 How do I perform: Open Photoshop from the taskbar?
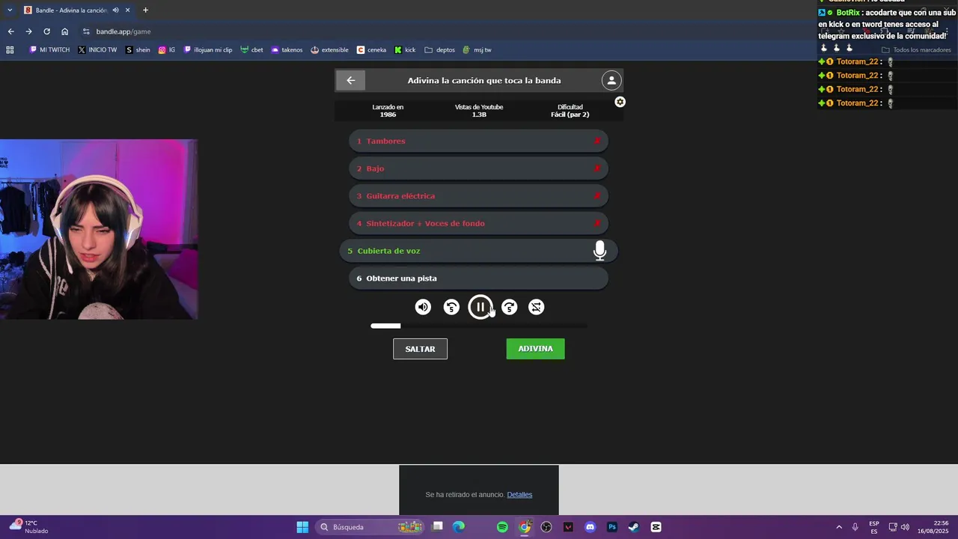pos(611,527)
